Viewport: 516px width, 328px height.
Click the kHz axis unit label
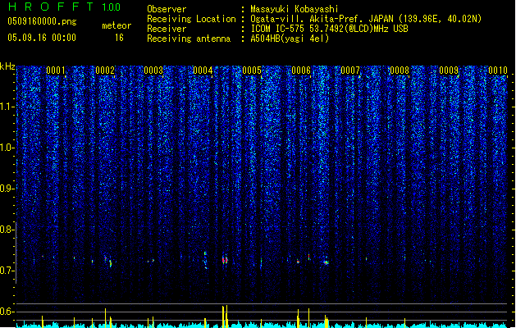[7, 66]
